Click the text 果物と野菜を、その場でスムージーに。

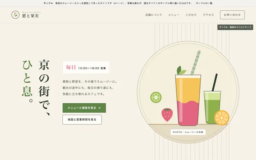tap(90, 81)
